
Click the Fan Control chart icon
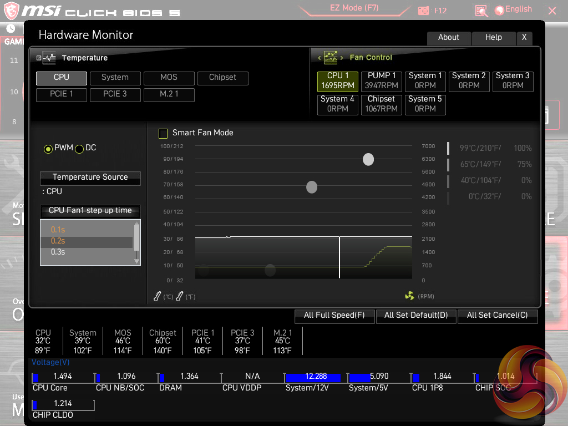click(x=331, y=58)
